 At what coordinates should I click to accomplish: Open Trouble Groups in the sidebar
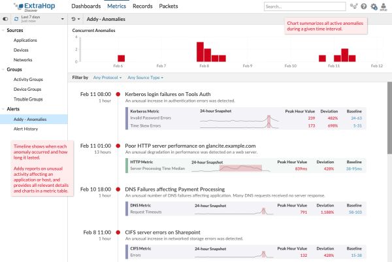[28, 99]
